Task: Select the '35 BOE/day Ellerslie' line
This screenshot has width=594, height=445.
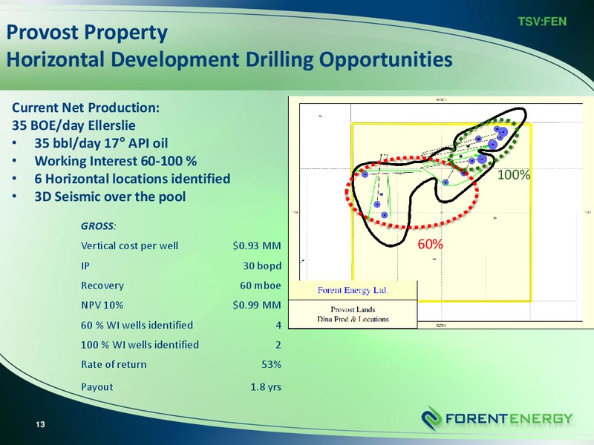Action: pos(74,125)
